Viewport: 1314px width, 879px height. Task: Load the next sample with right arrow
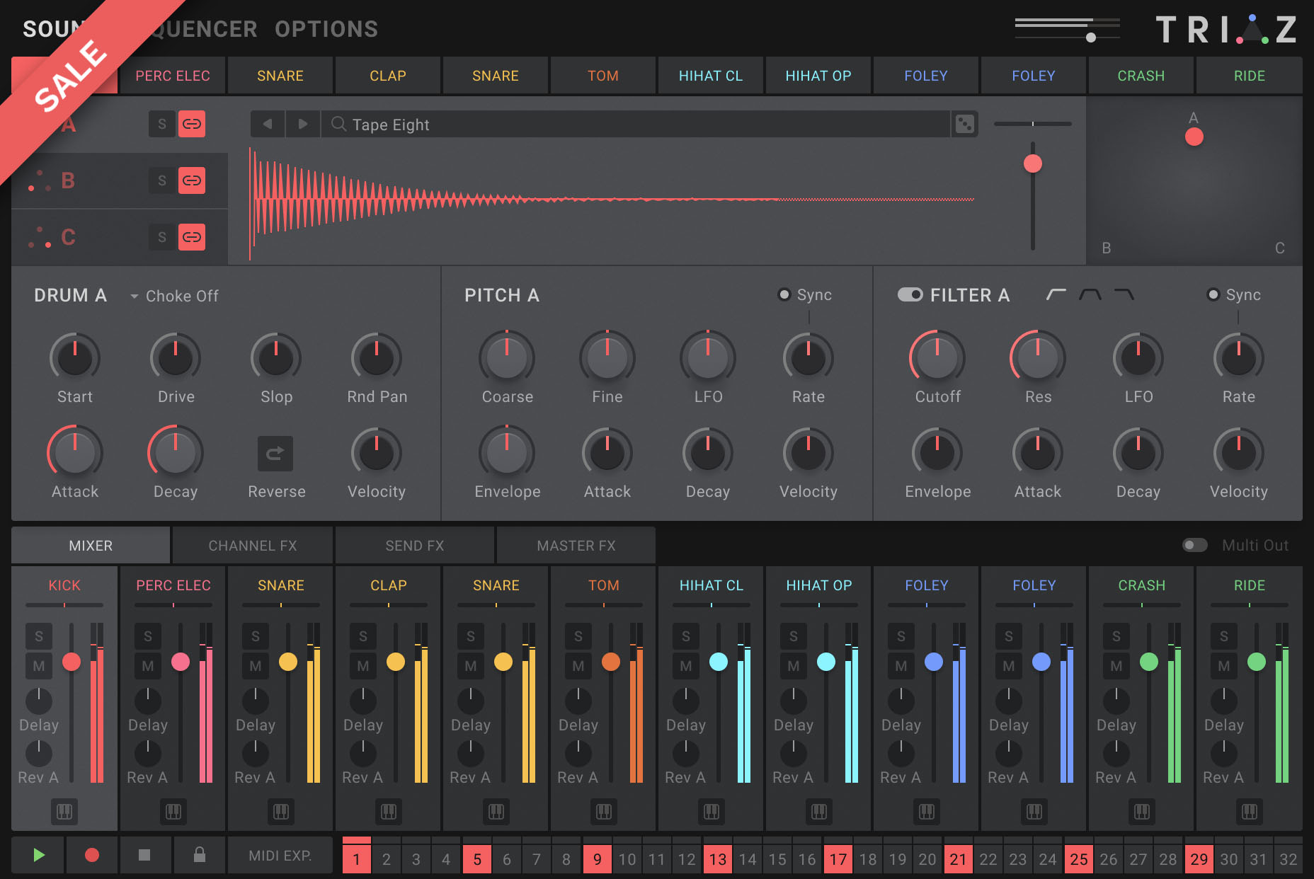pyautogui.click(x=303, y=125)
